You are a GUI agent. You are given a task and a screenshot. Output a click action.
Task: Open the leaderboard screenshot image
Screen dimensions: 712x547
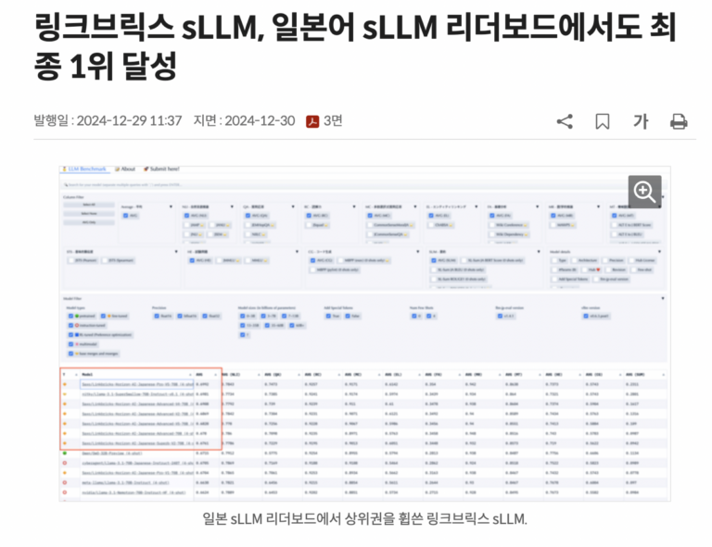(364, 333)
